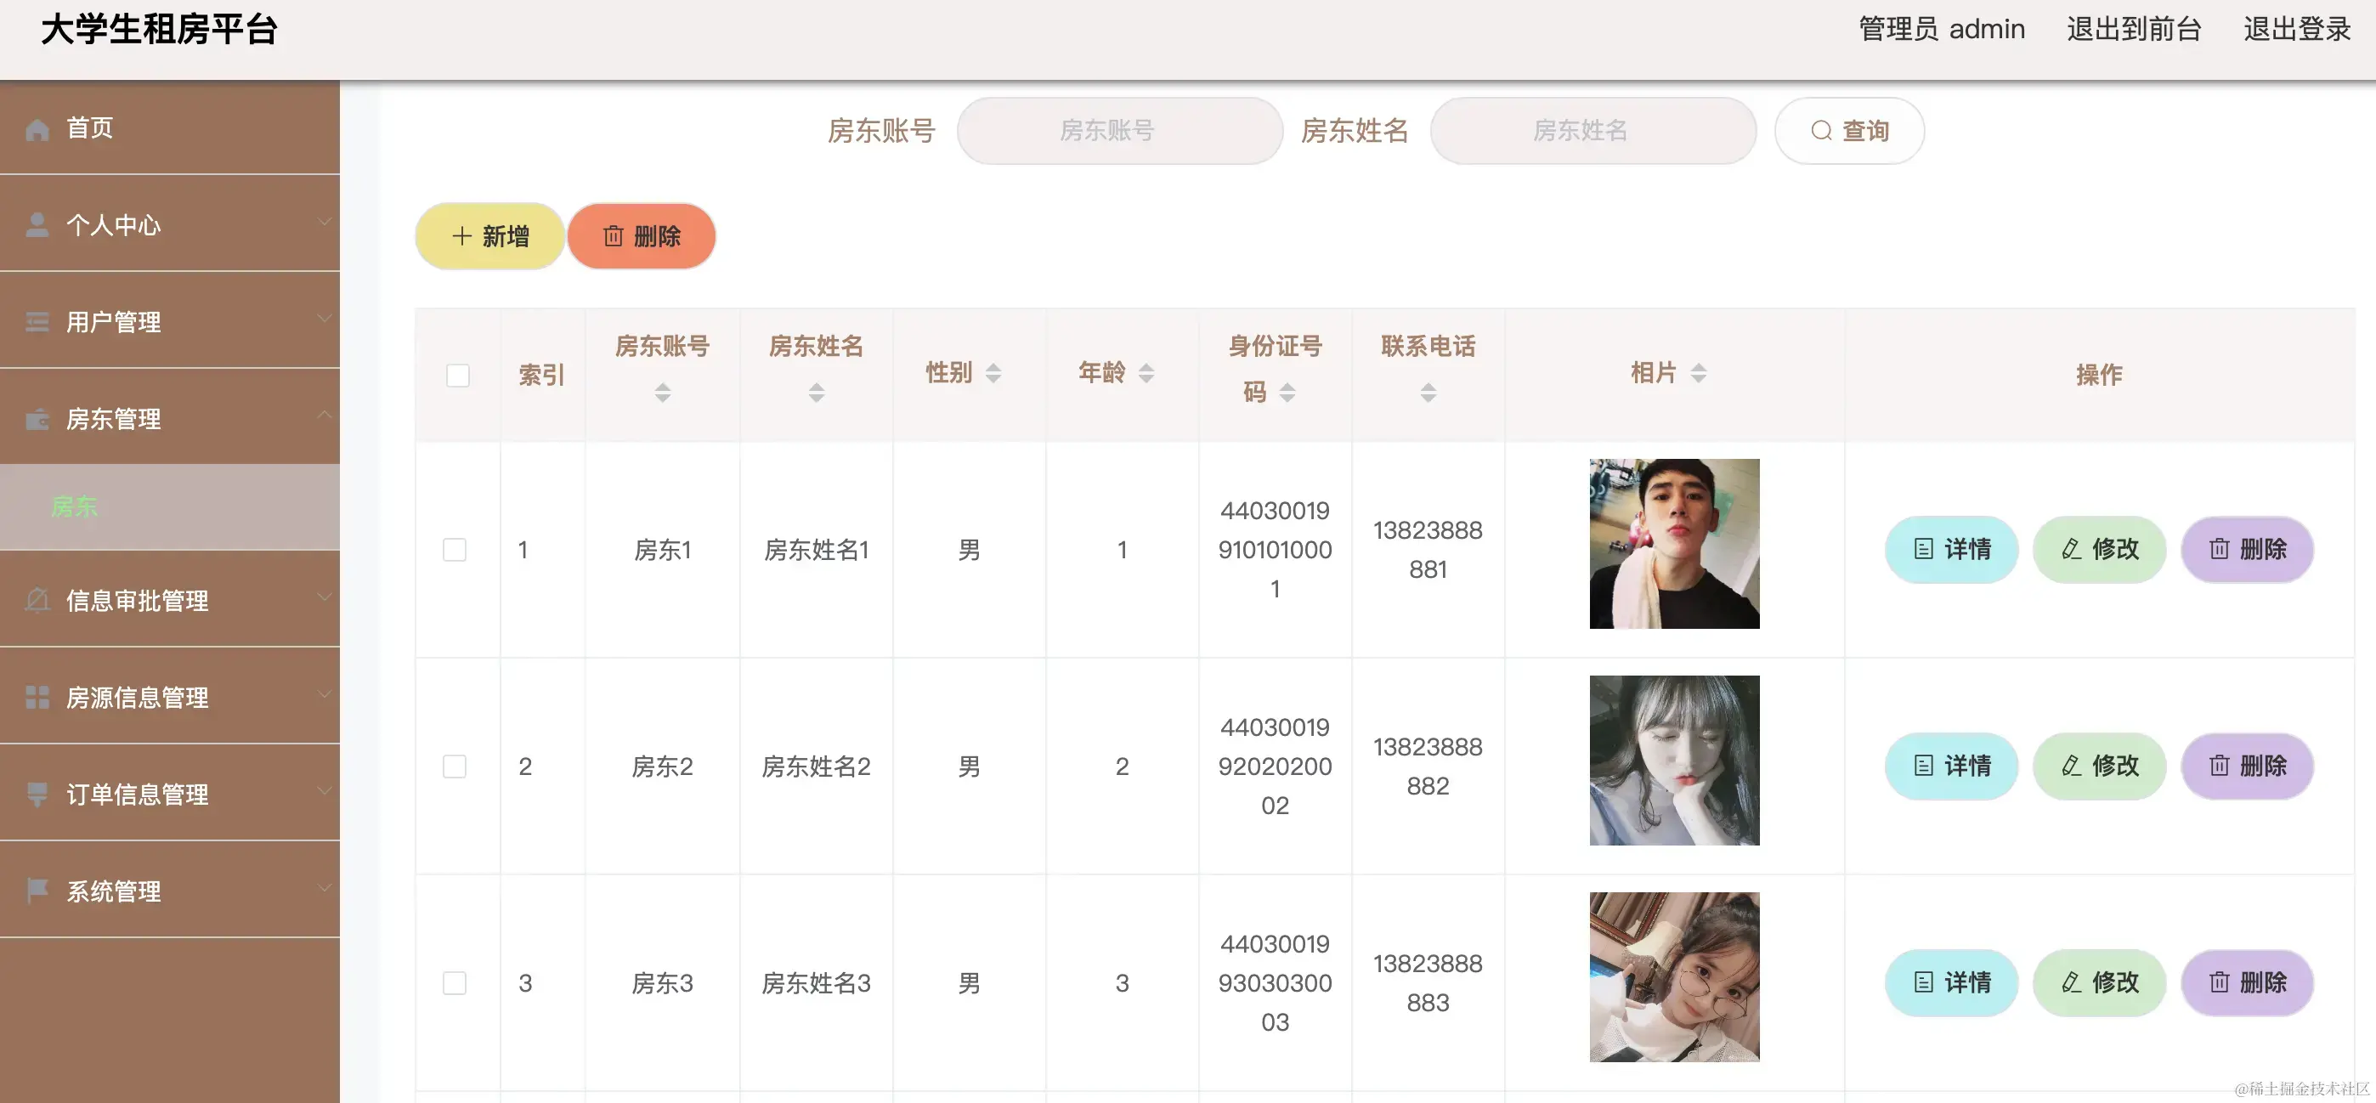
Task: Click the 系统管理 flag icon
Action: click(37, 891)
